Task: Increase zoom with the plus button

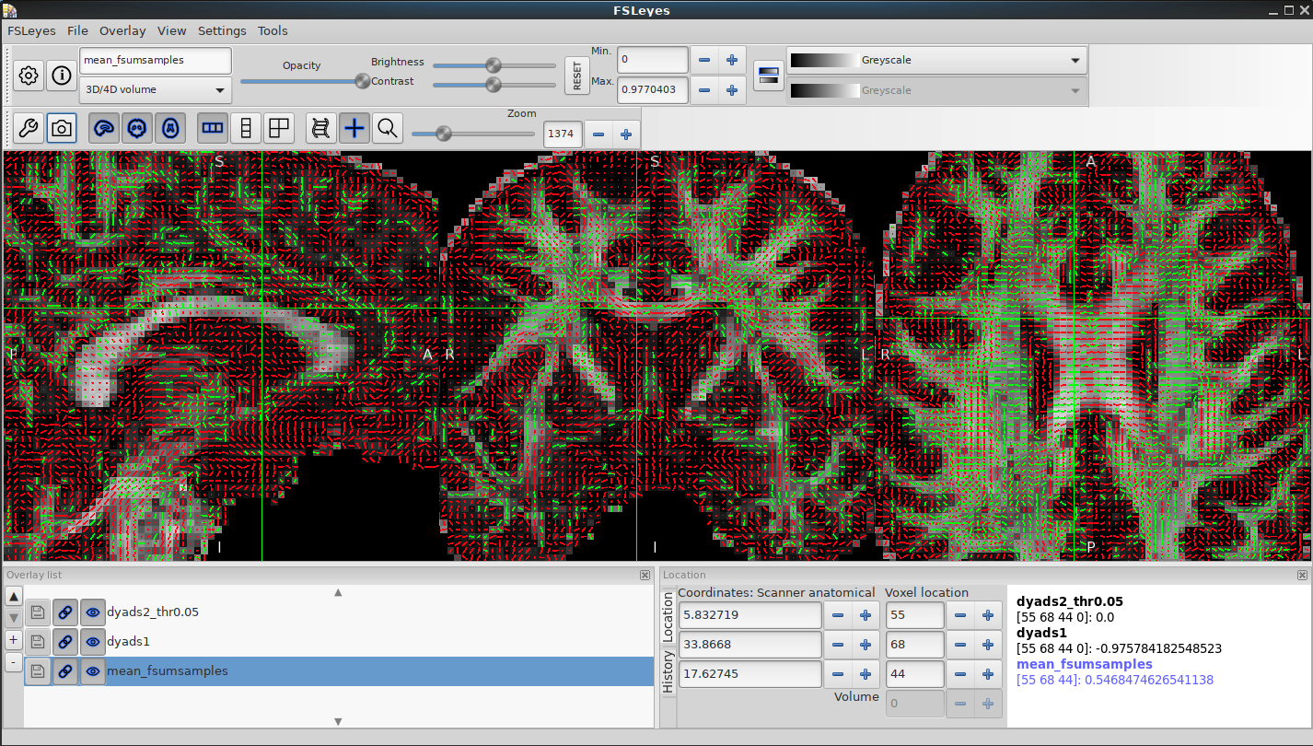Action: point(626,134)
